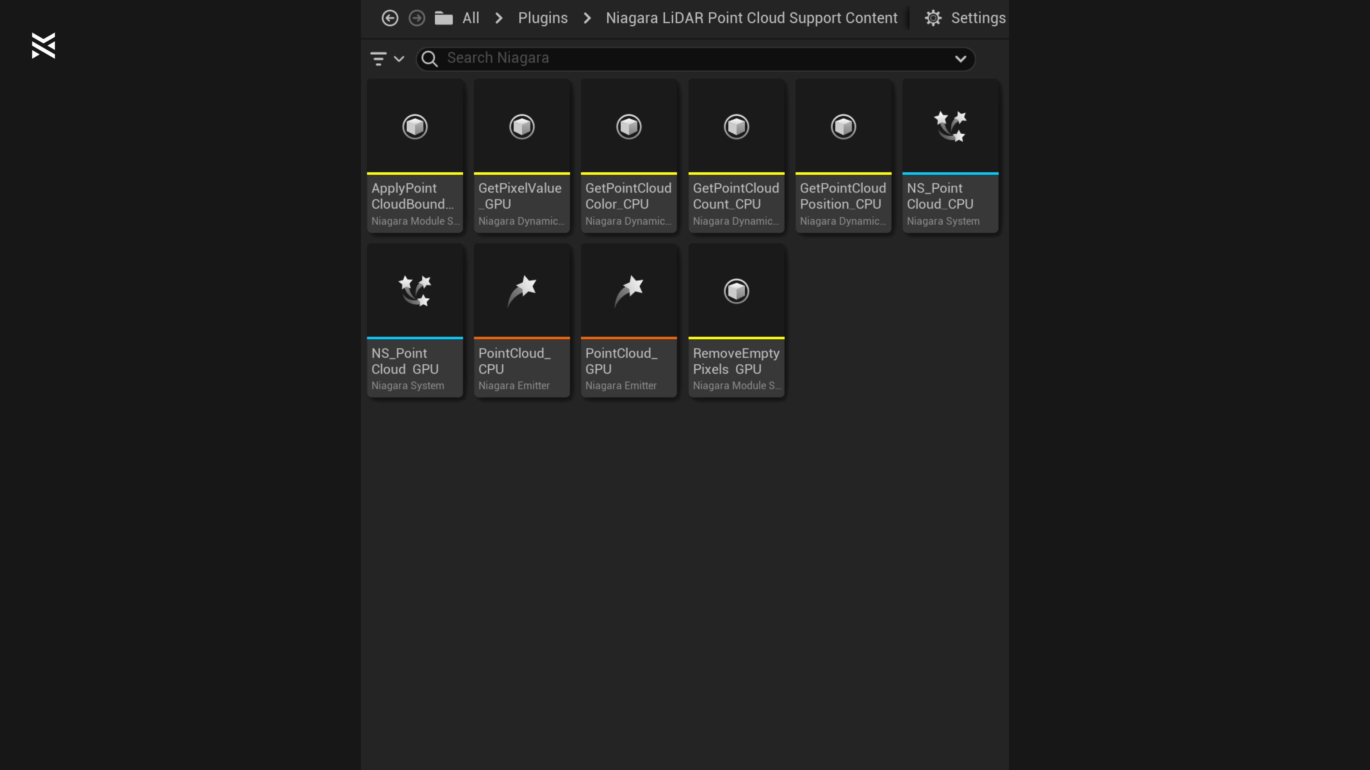Select the NS_PointCloud_GPU system icon
This screenshot has width=1370, height=770.
pos(415,291)
